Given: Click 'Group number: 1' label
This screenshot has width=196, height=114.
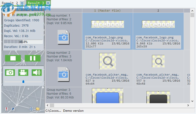Looking at the screenshot, I should [x=58, y=16].
